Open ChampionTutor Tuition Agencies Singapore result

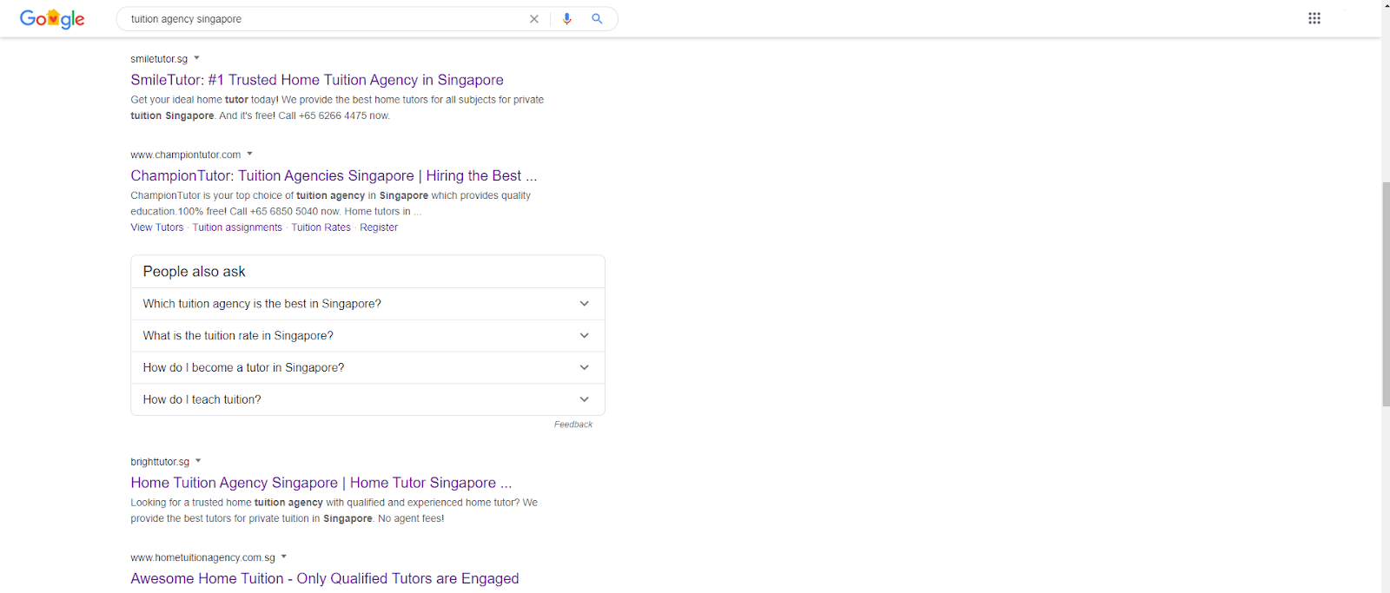tap(334, 175)
